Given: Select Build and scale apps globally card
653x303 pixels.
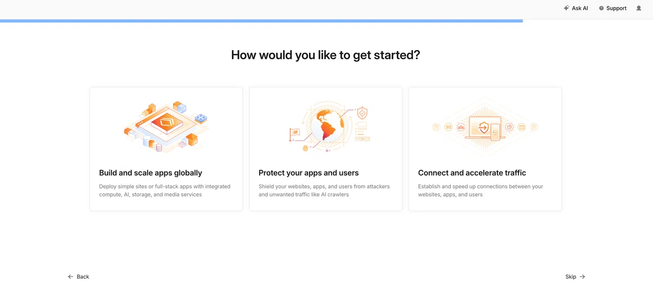Looking at the screenshot, I should [x=166, y=149].
